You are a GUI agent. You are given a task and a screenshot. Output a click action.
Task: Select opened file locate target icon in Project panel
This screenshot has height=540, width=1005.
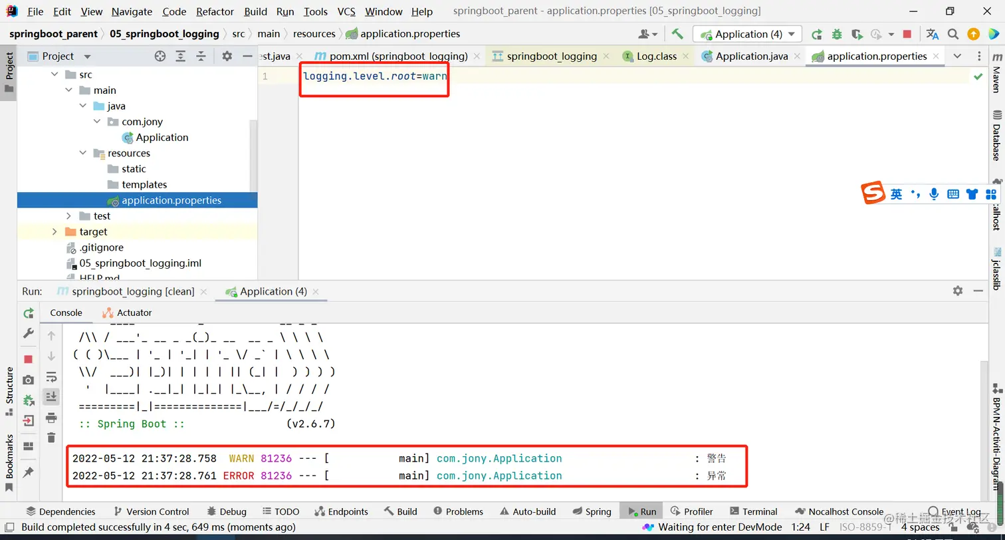click(160, 57)
